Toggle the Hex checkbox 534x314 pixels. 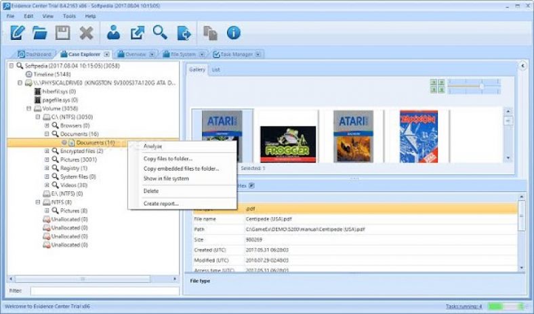coord(251,185)
